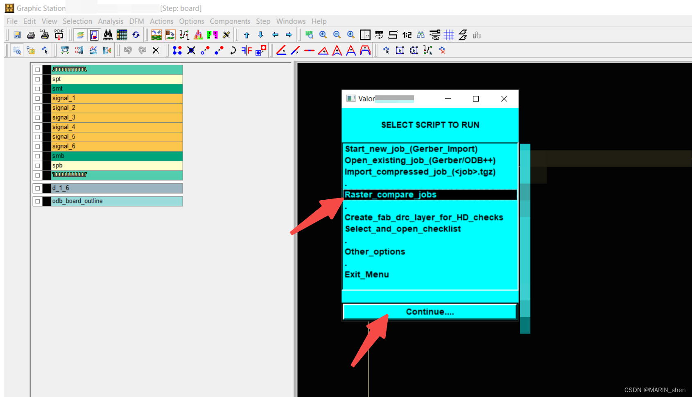
Task: Click the signal_5 orange layer color bar
Action: click(117, 137)
